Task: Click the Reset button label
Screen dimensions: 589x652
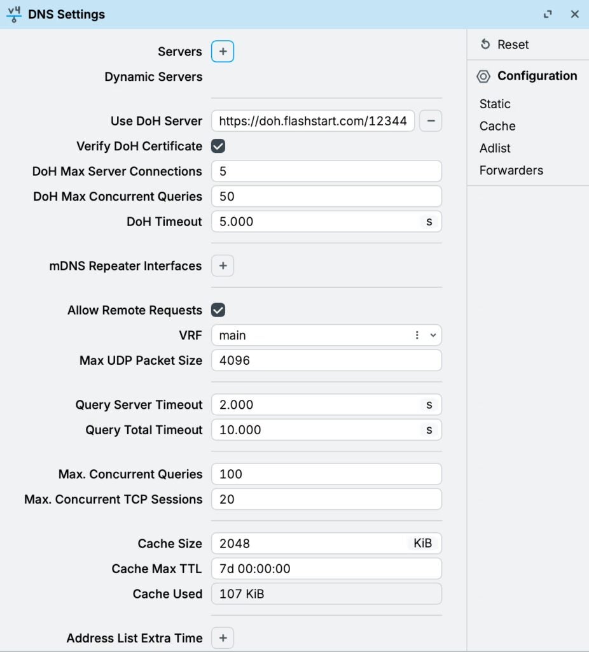Action: point(513,45)
